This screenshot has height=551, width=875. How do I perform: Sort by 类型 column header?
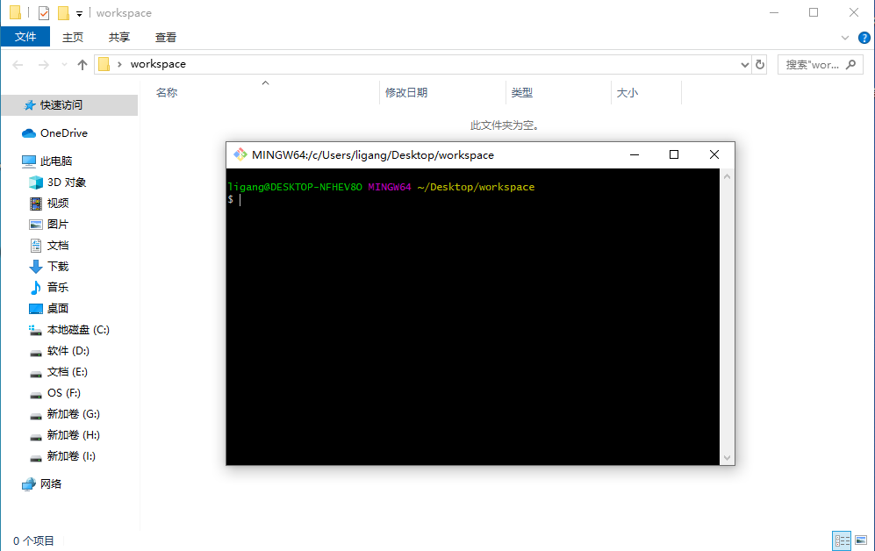coord(522,93)
